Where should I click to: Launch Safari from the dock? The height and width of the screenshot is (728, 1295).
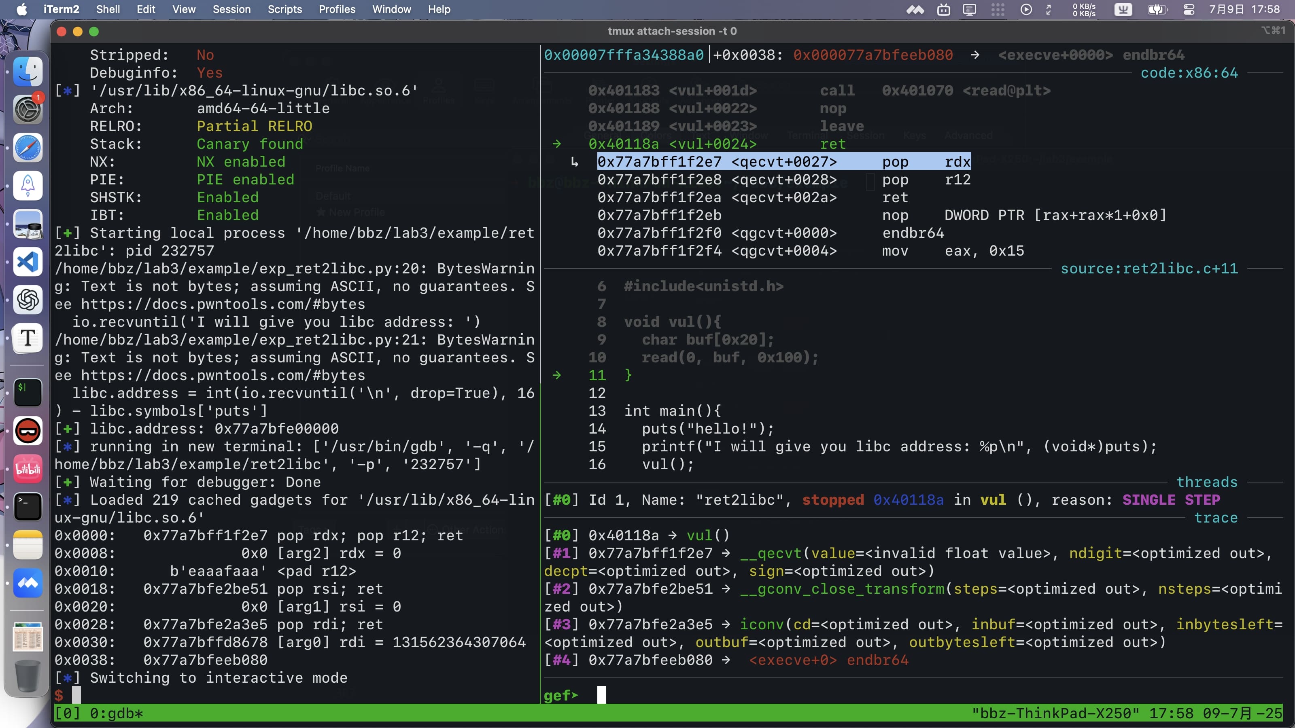pos(28,148)
